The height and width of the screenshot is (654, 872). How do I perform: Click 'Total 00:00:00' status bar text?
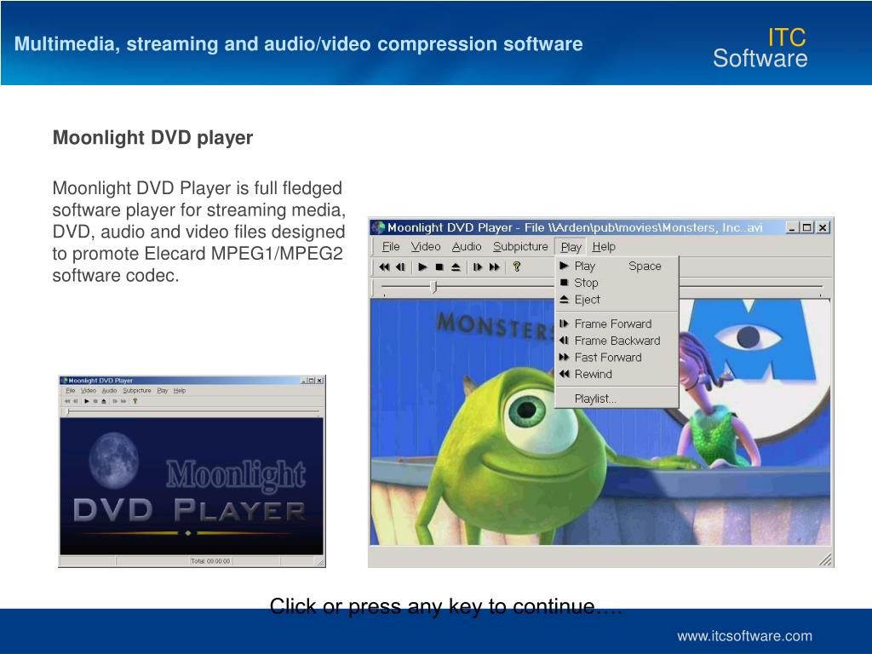[210, 561]
